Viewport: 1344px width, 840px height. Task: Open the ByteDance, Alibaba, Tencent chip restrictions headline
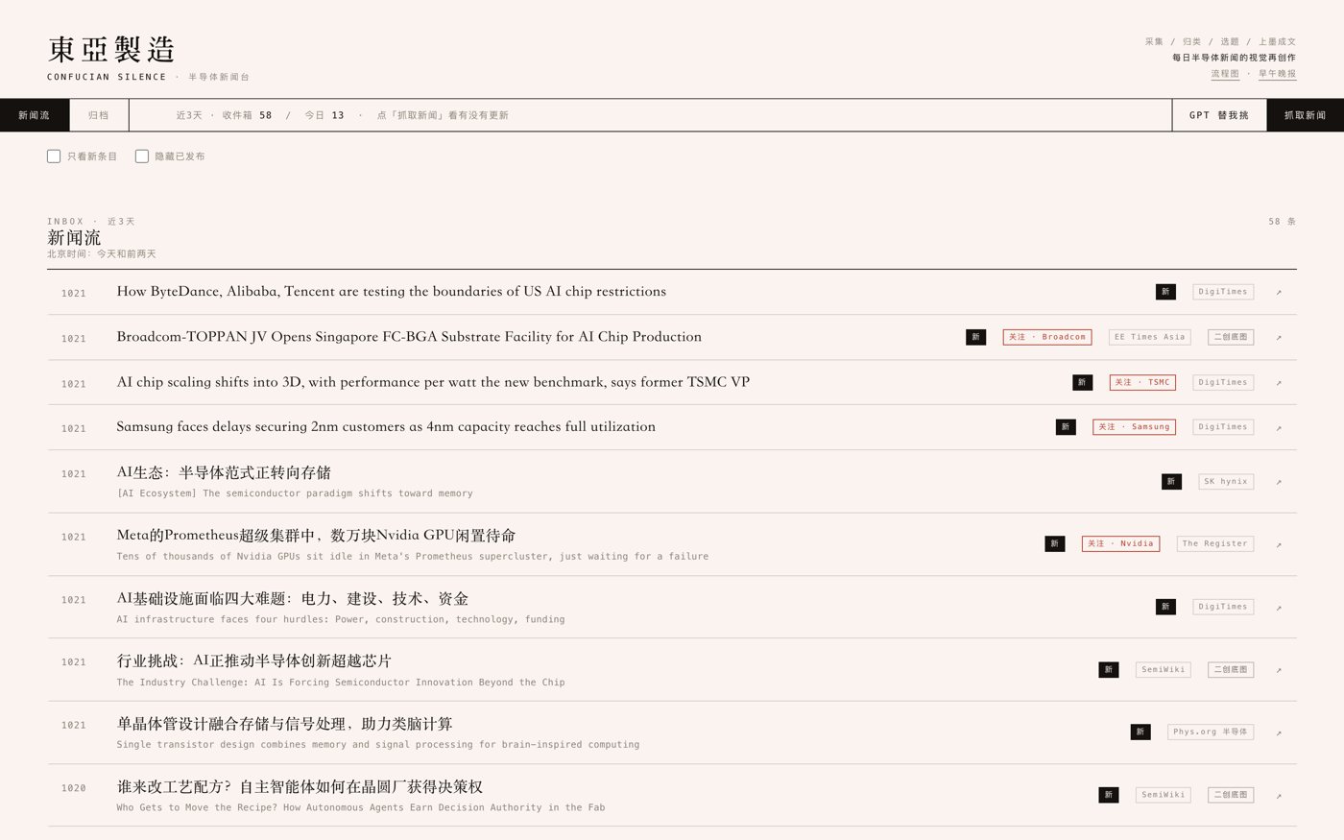(x=392, y=292)
